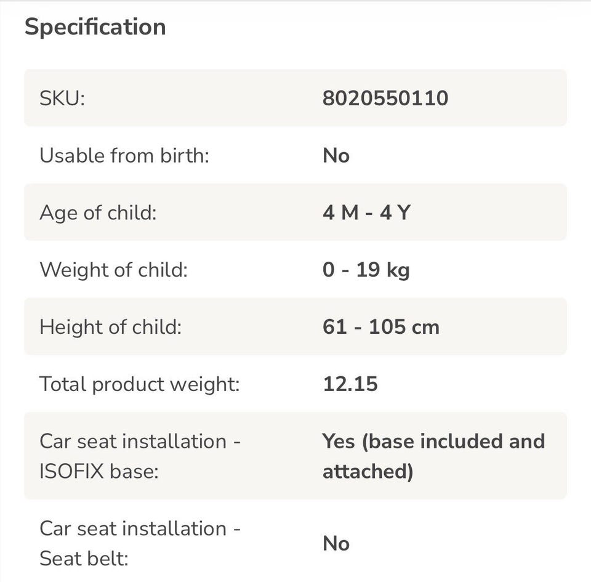Click the 'Seat belt:' label text

click(84, 559)
